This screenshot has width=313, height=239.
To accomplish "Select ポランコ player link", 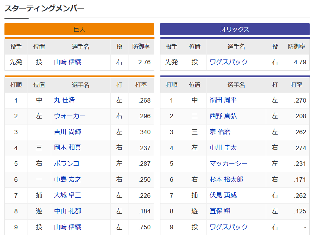I will tap(66, 164).
